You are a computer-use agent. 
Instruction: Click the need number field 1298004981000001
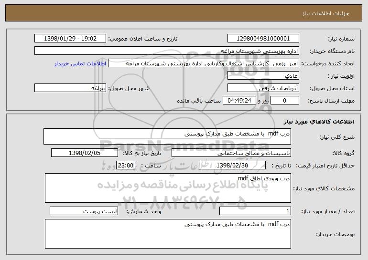point(263,39)
